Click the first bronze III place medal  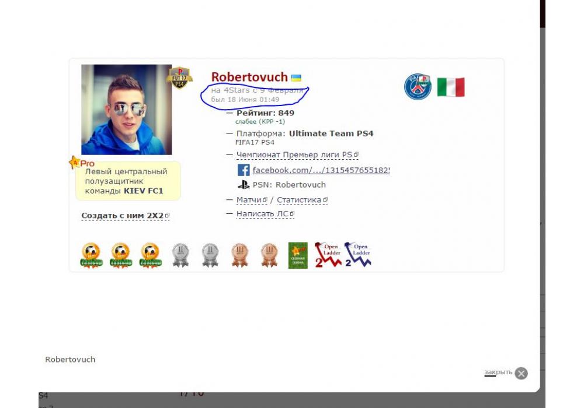[x=240, y=255]
